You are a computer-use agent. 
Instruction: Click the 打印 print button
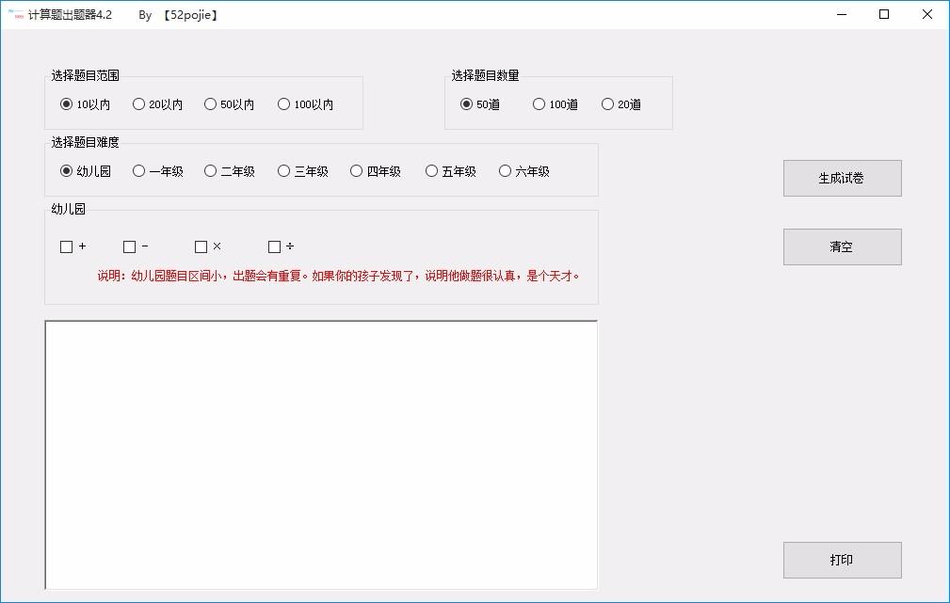pyautogui.click(x=842, y=560)
